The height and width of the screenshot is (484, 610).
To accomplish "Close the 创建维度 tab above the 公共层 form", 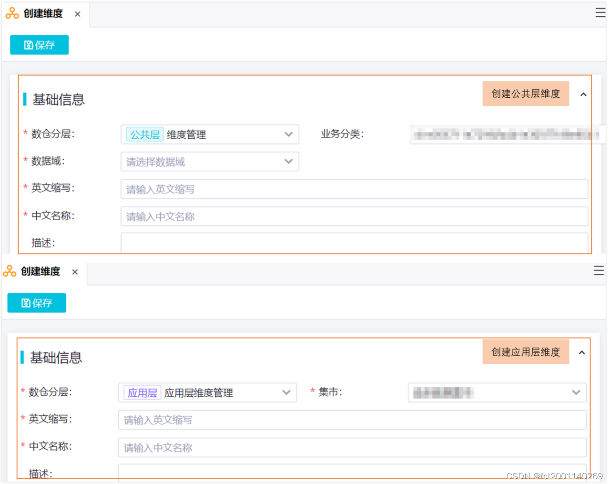I will click(77, 14).
